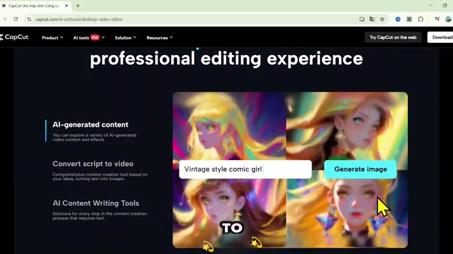The height and width of the screenshot is (254, 453).
Task: Open media control icon in toolbar
Action: point(437,19)
